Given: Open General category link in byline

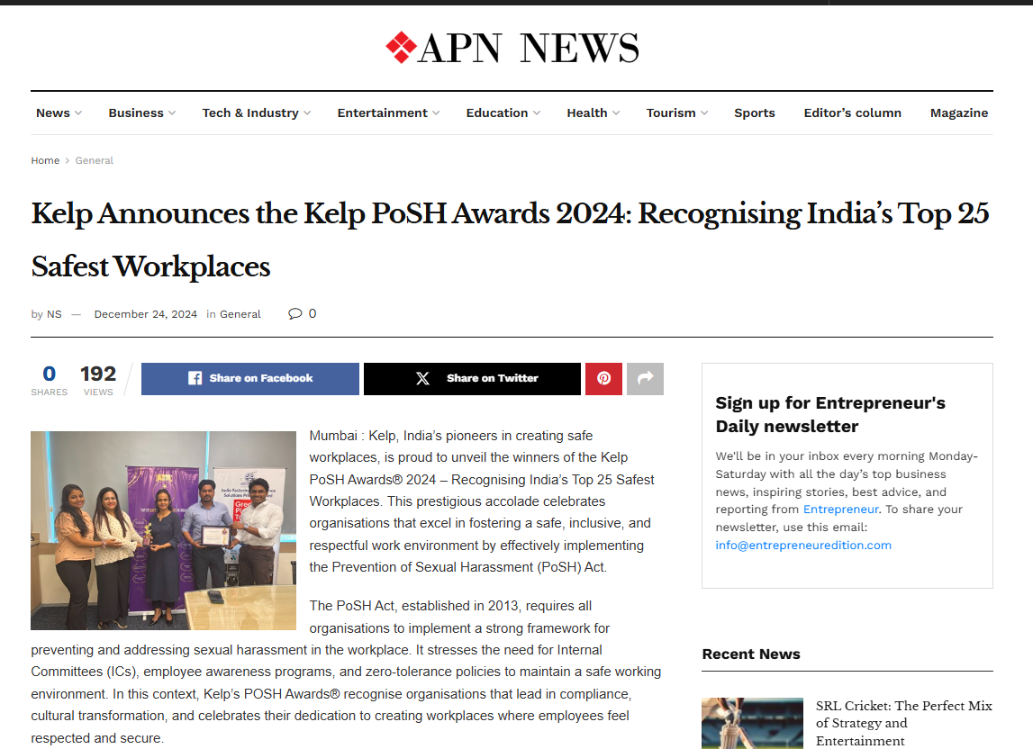Looking at the screenshot, I should [x=240, y=314].
